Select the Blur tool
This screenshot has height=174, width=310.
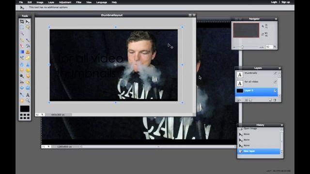tap(22, 64)
